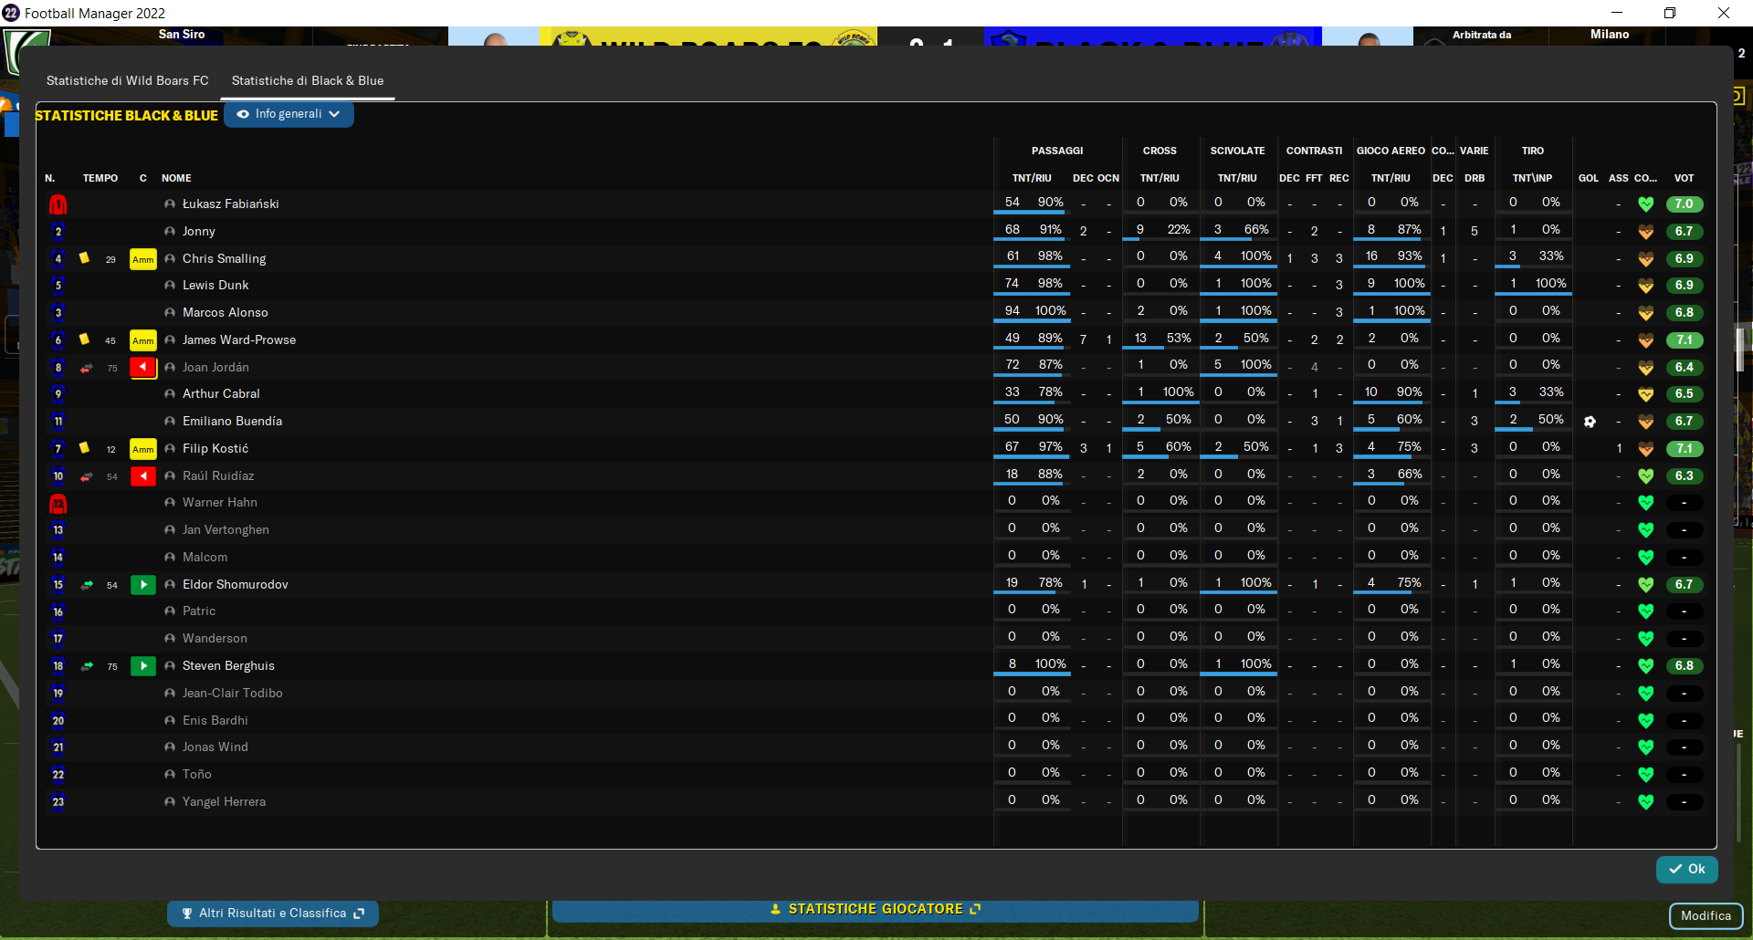The image size is (1753, 940).
Task: Click the condition heart icon for Jonny
Action: [1646, 232]
